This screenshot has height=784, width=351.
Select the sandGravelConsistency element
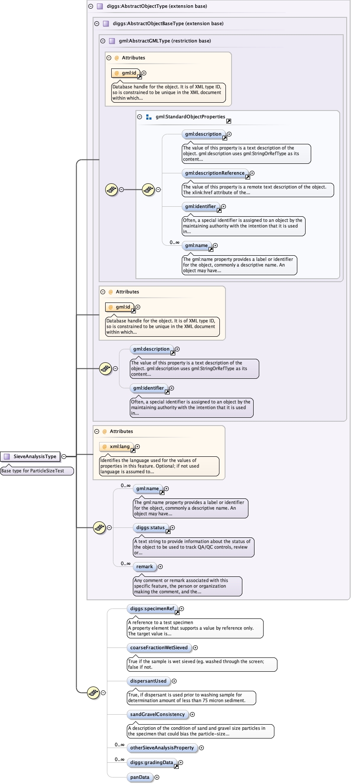(157, 715)
